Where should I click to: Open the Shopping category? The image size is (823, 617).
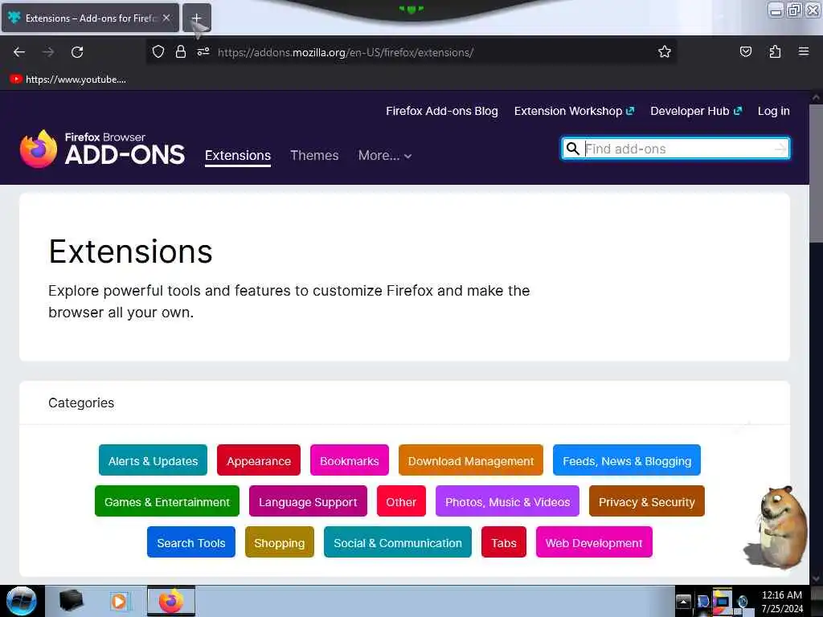(279, 542)
